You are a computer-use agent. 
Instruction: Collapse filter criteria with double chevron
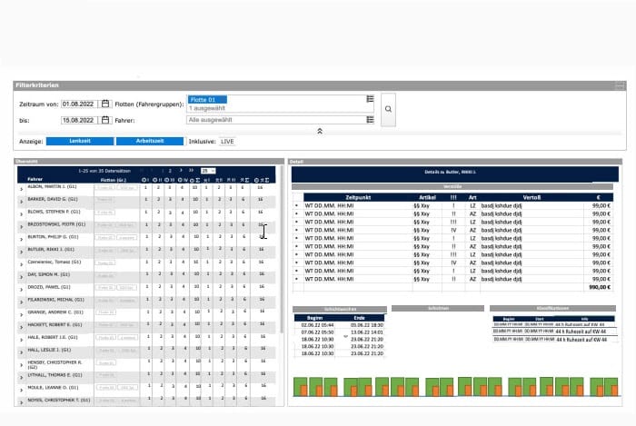(320, 131)
